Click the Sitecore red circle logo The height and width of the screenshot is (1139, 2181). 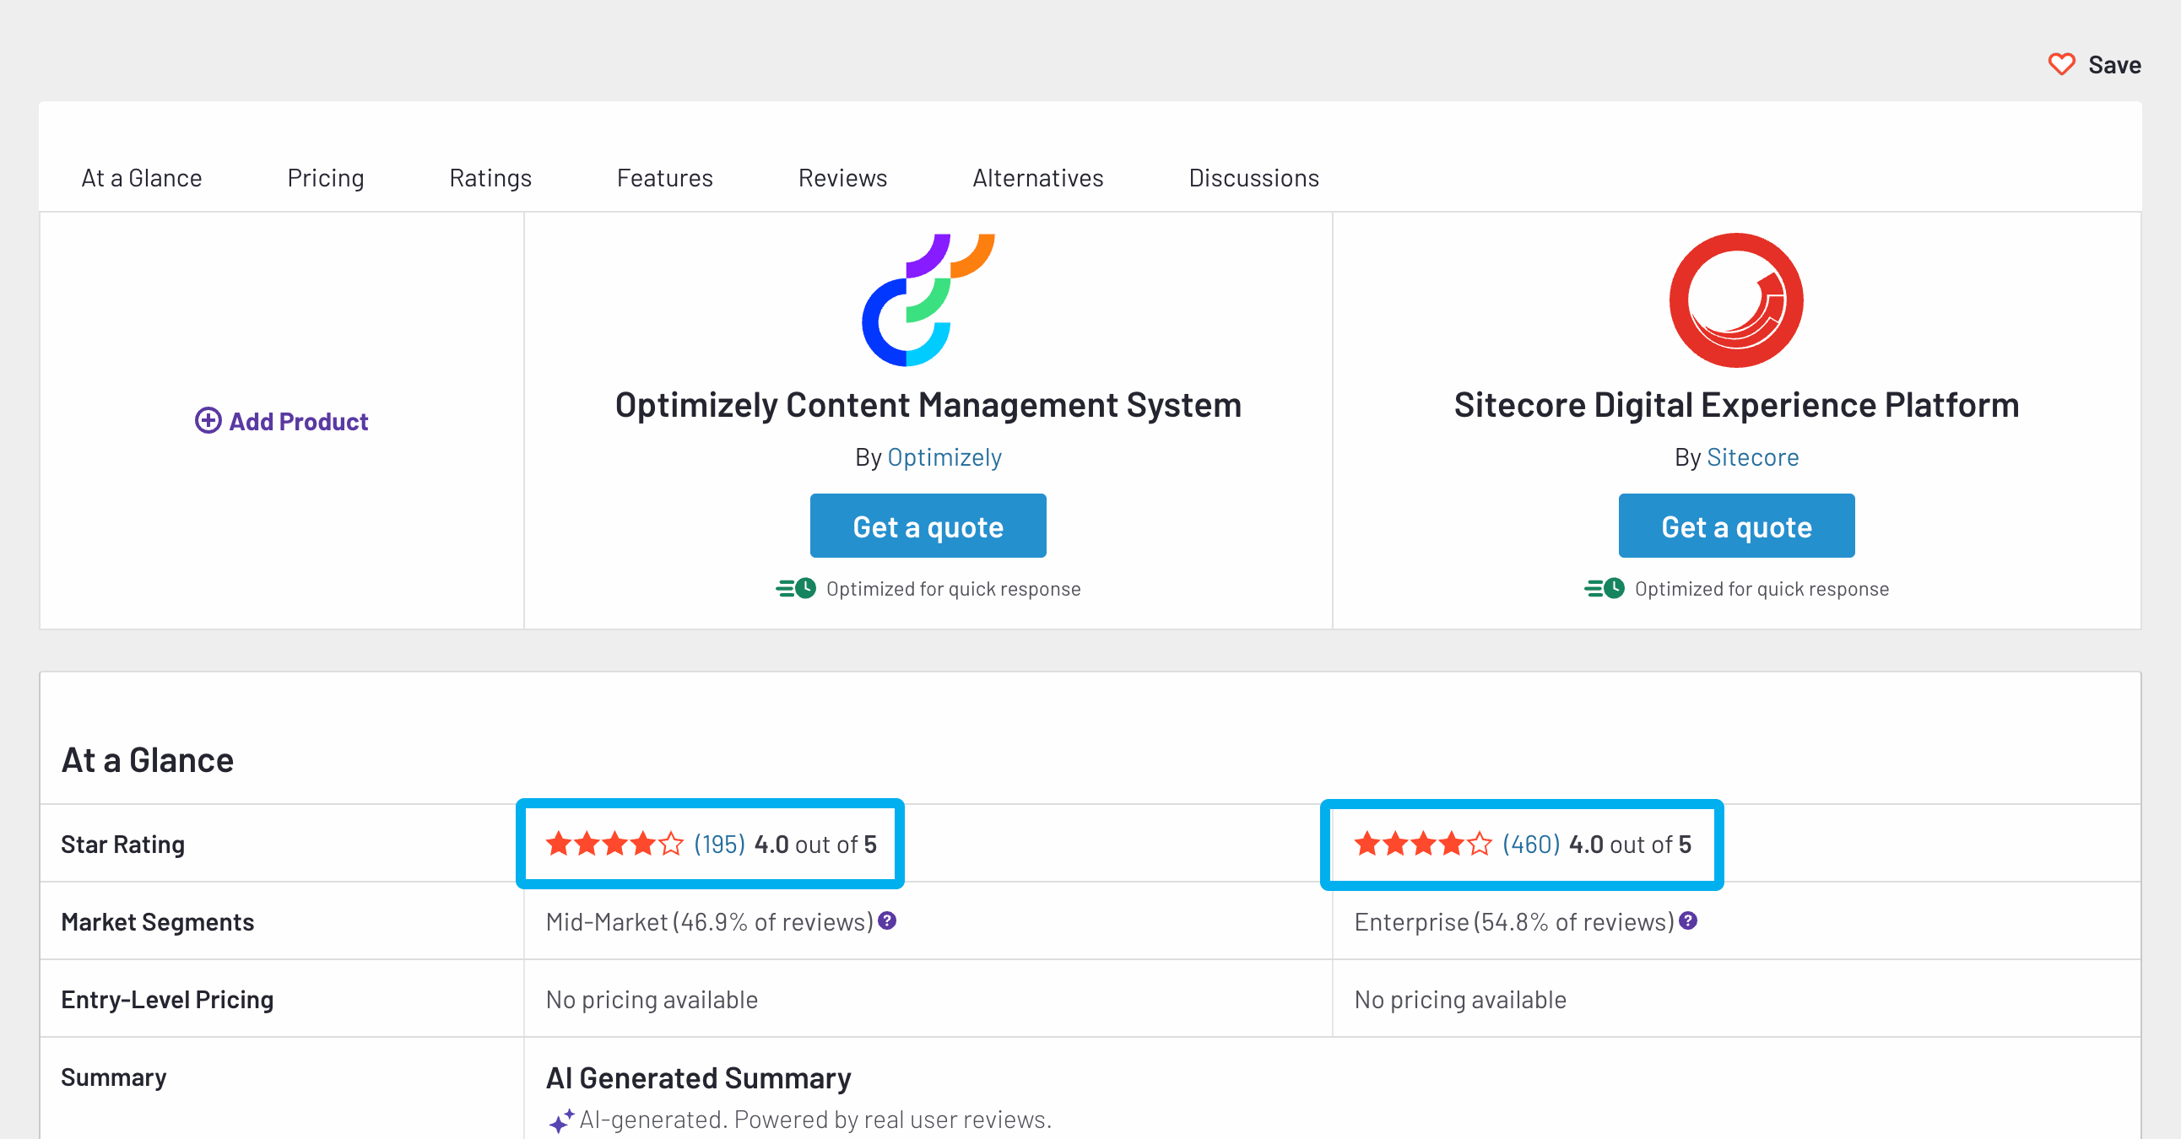[x=1735, y=300]
